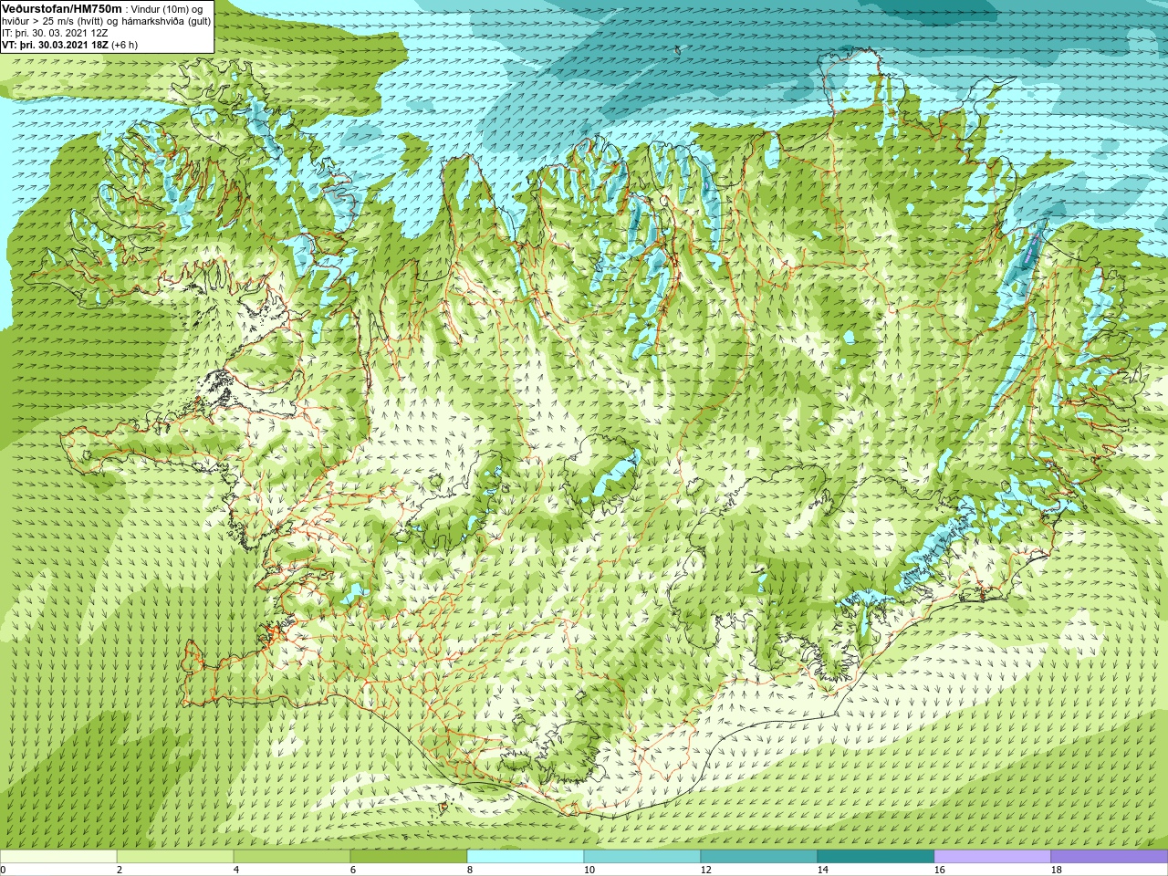This screenshot has width=1168, height=876.
Task: Click the 'Veðurstofan/HM750m' title text
Action: pos(61,8)
